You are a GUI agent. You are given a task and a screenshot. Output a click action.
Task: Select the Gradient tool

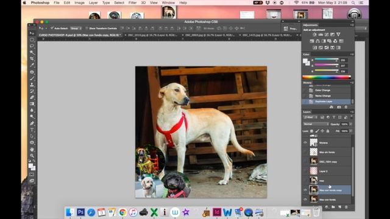click(32, 104)
